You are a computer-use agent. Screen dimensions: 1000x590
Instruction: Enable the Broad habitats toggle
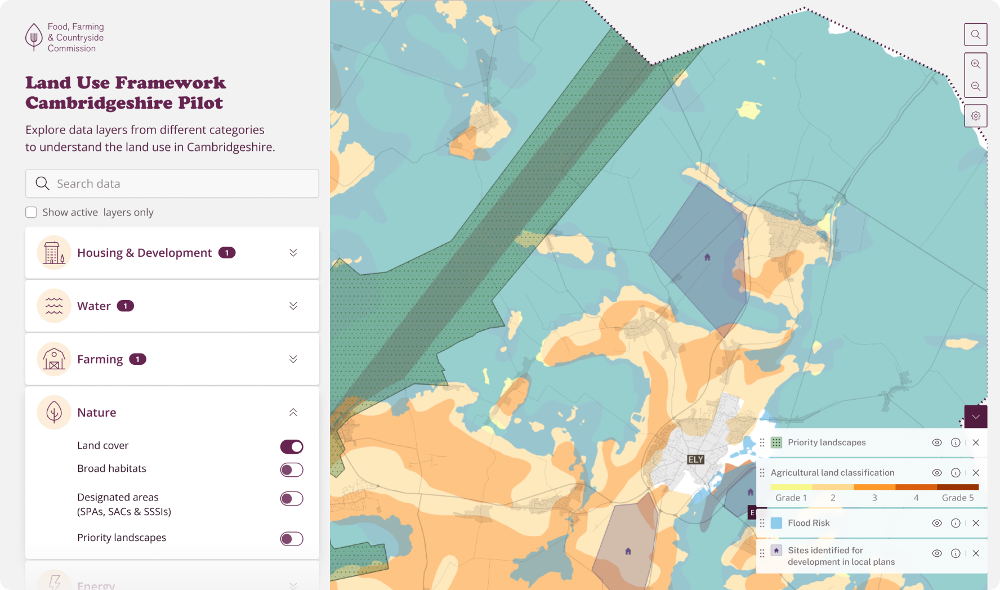(291, 470)
